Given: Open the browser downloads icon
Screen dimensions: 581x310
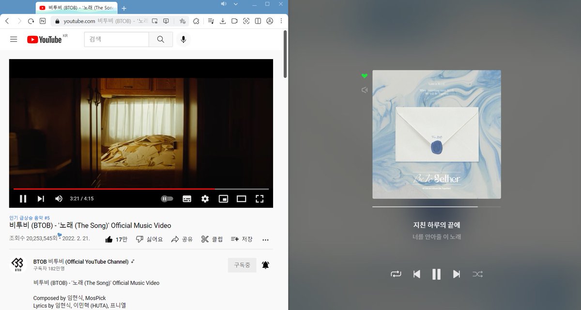Looking at the screenshot, I should (223, 21).
